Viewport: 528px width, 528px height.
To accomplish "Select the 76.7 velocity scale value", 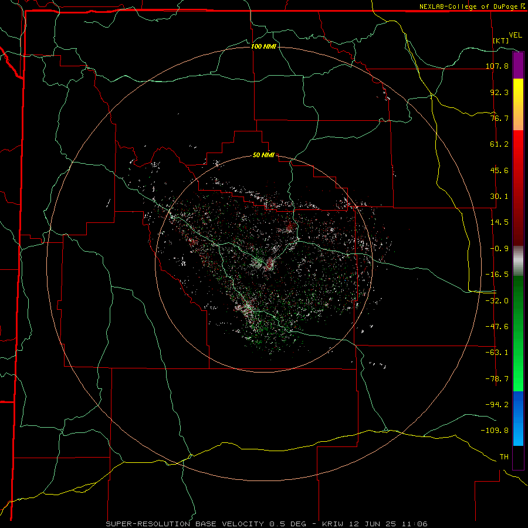I will point(499,118).
